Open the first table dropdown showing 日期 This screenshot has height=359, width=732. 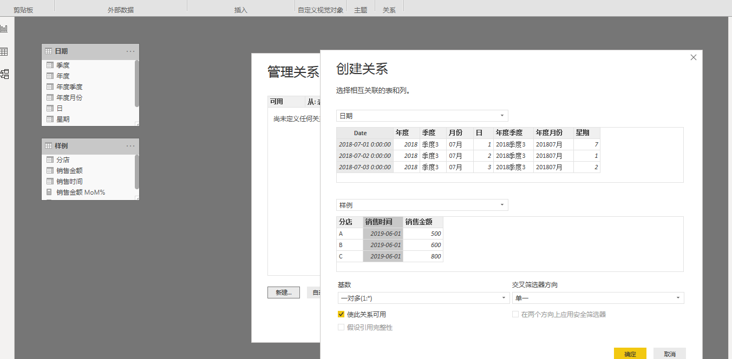(x=422, y=116)
